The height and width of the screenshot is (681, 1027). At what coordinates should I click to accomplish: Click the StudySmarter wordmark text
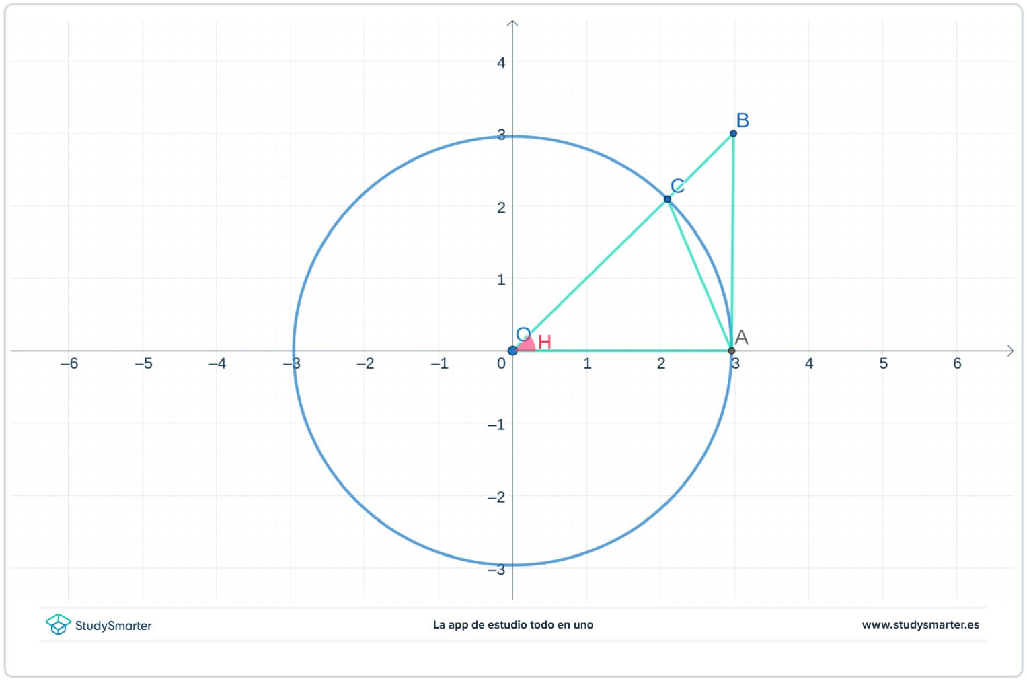tap(113, 626)
